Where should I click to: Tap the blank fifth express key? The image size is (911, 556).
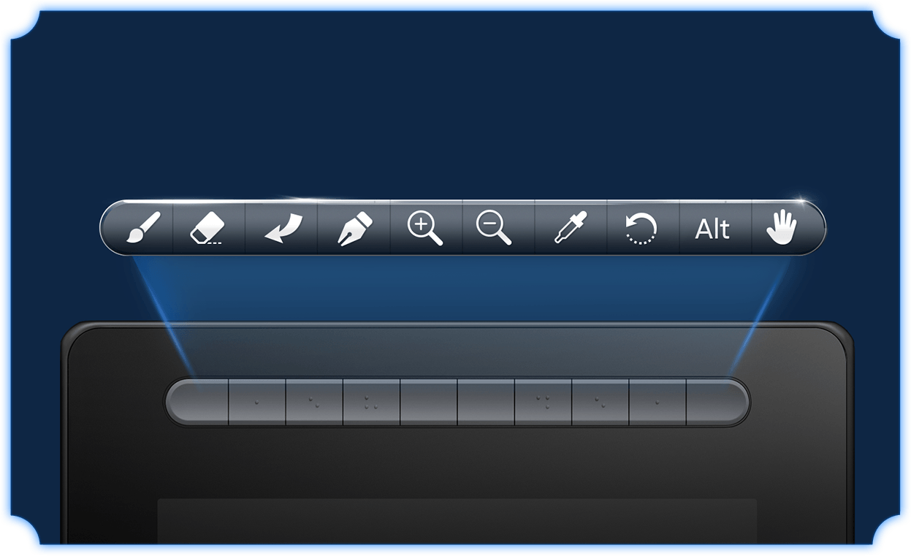(429, 402)
